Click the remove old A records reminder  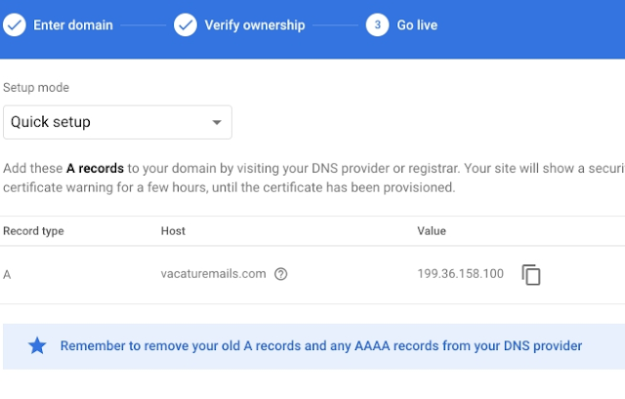[321, 346]
